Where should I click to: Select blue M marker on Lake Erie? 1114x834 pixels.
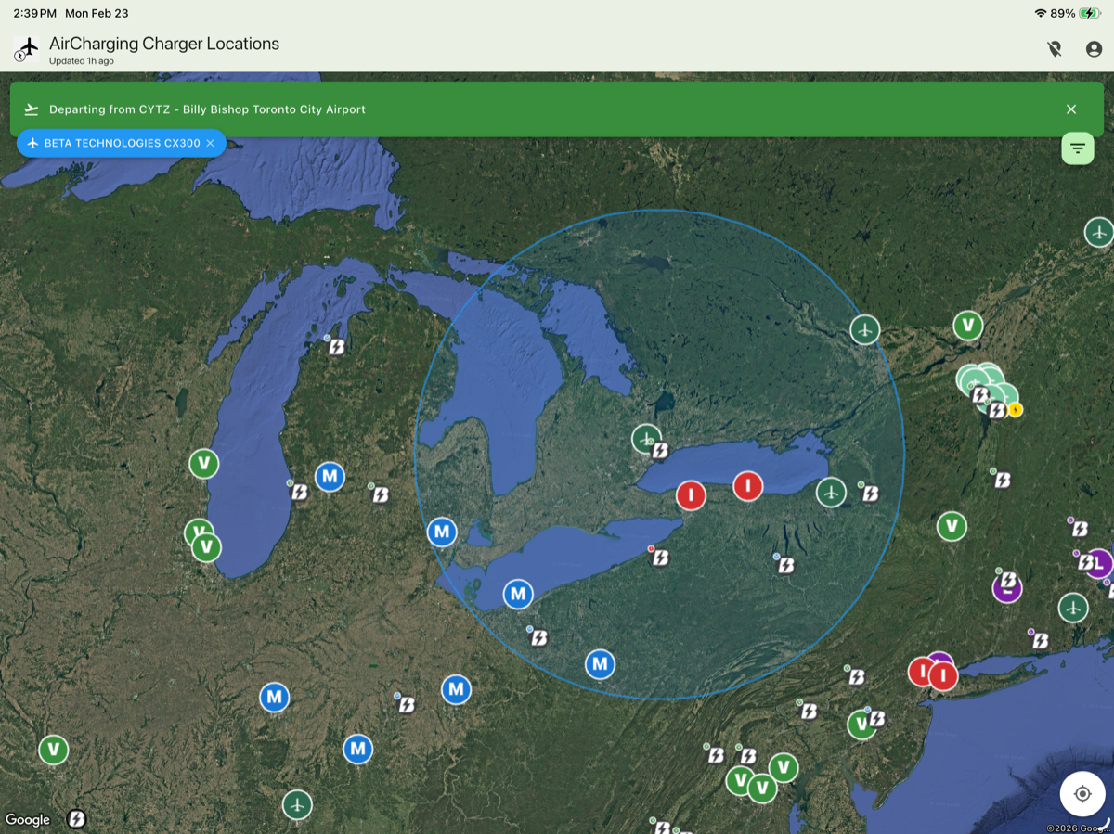point(518,594)
